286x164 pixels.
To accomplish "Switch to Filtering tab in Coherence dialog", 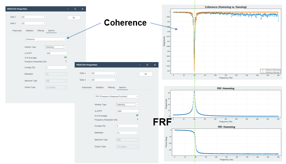I will (41, 31).
